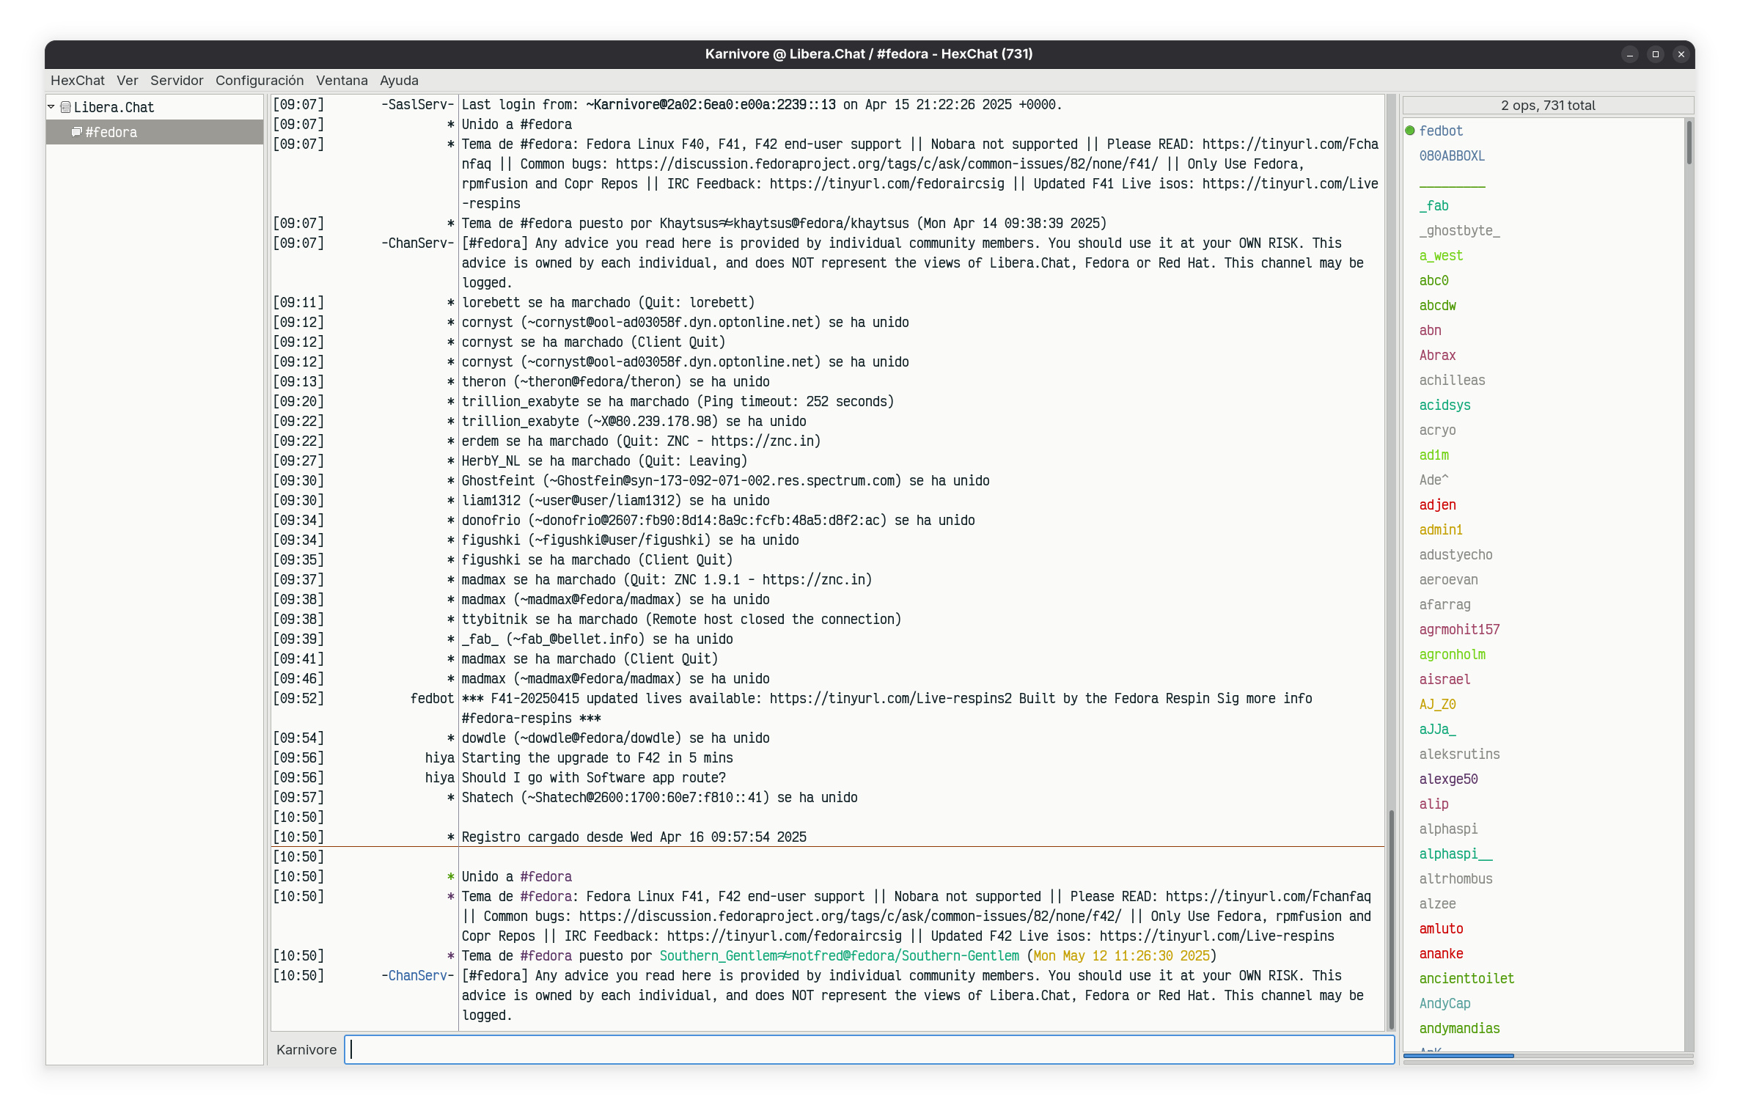Focus the message input box
Image resolution: width=1740 pixels, height=1116 pixels.
coord(870,1049)
